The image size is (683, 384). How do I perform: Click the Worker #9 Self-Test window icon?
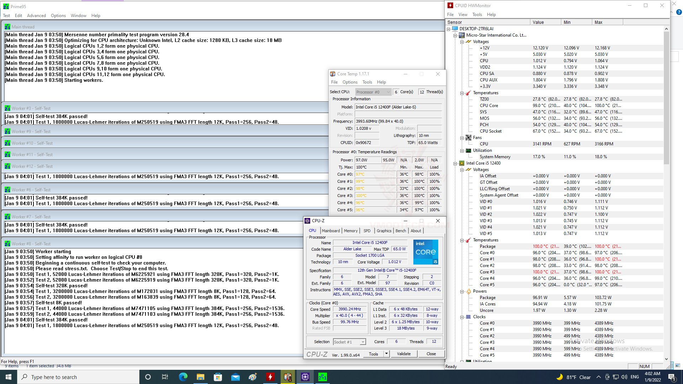(x=7, y=132)
